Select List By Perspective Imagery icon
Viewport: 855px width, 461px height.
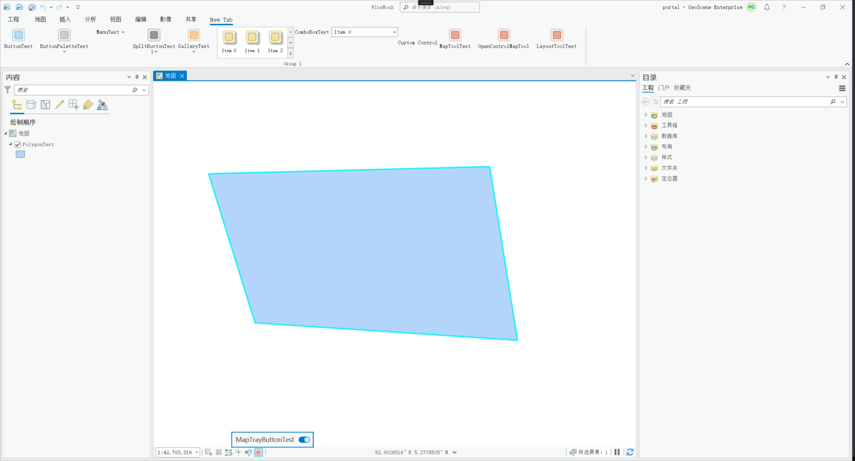[x=103, y=105]
